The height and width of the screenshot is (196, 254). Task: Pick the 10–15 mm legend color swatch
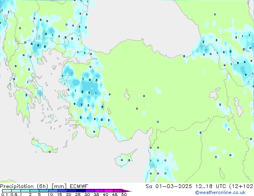53,191
